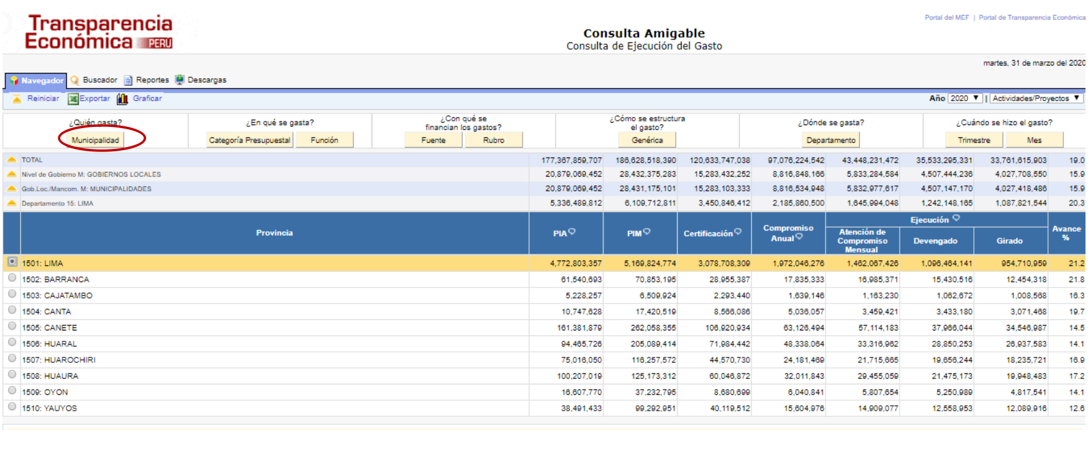Switch to the Navegador tab

coord(36,80)
